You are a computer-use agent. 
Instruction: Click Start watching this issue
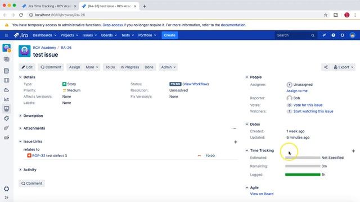point(313,111)
